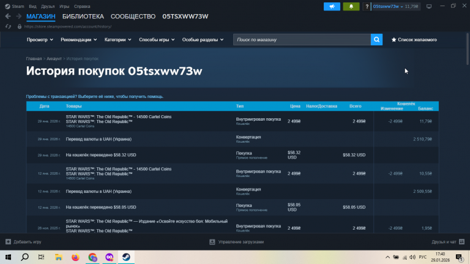Expand the Категории dropdown
The height and width of the screenshot is (264, 470).
(117, 40)
